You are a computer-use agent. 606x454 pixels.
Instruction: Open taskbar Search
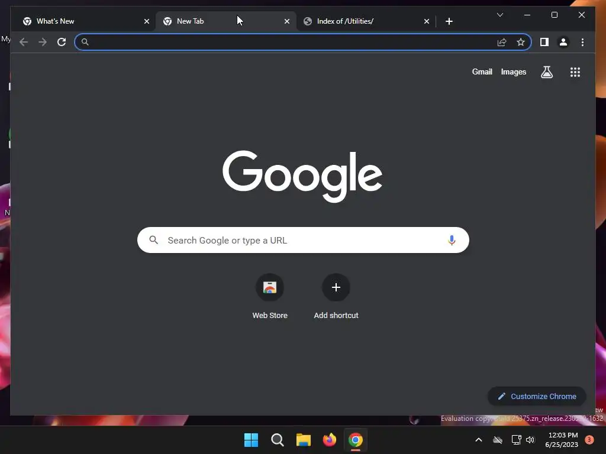click(277, 440)
